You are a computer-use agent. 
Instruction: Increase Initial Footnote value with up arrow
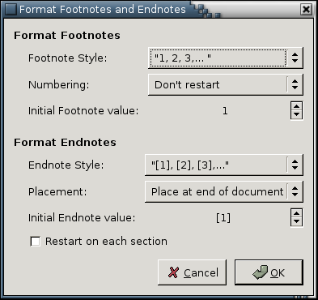(297, 106)
